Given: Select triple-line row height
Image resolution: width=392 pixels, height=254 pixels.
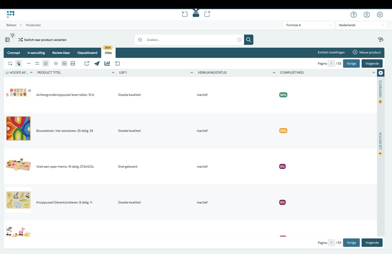Looking at the screenshot, I should click(45, 64).
